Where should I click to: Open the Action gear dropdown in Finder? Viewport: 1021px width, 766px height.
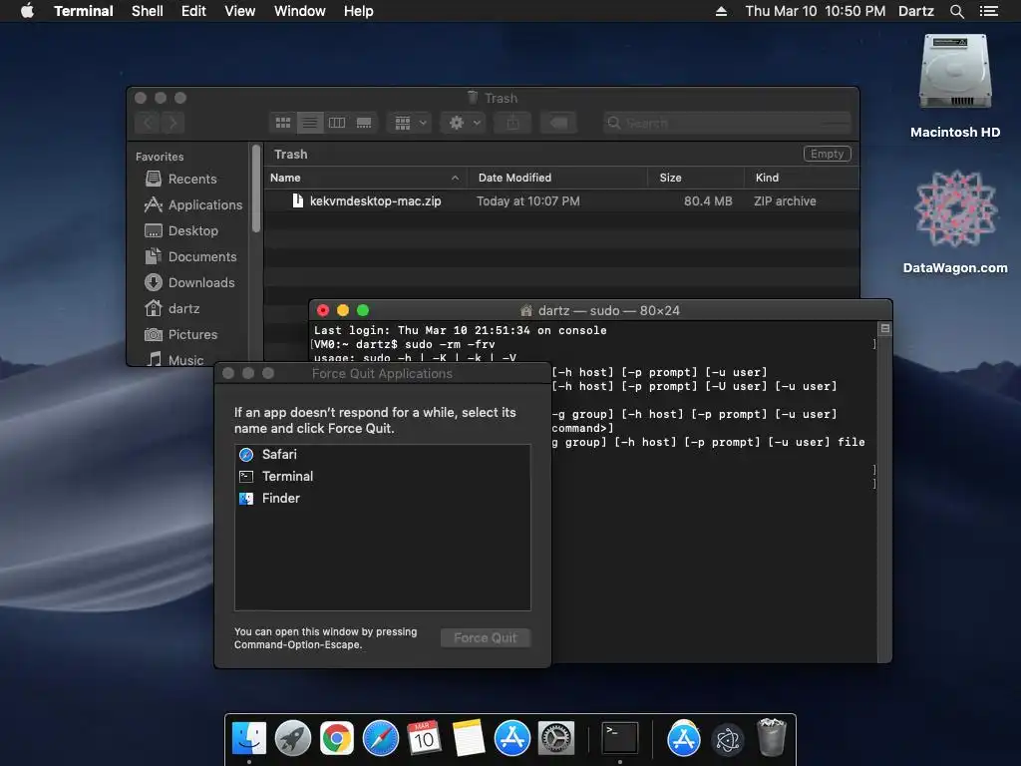click(465, 123)
